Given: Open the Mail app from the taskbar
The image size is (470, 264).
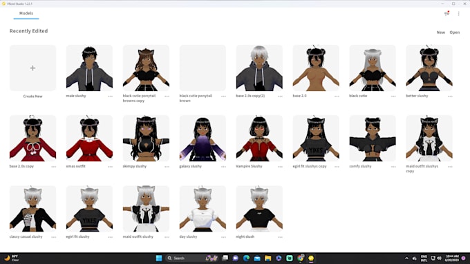Looking at the screenshot, I should [x=257, y=258].
